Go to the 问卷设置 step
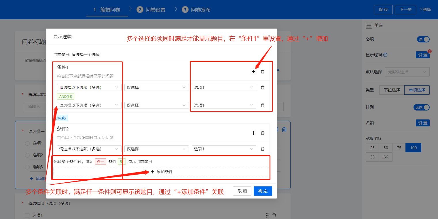438x219 pixels. pyautogui.click(x=152, y=10)
